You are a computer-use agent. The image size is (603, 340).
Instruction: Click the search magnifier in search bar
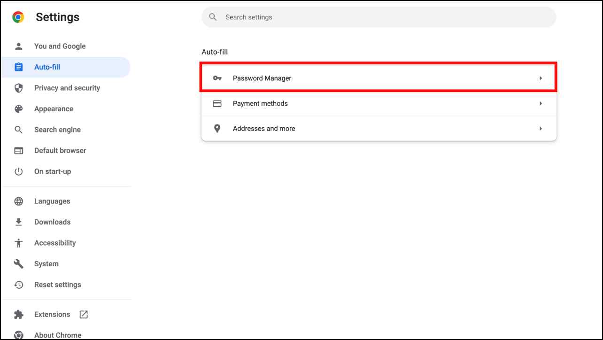[x=213, y=17]
